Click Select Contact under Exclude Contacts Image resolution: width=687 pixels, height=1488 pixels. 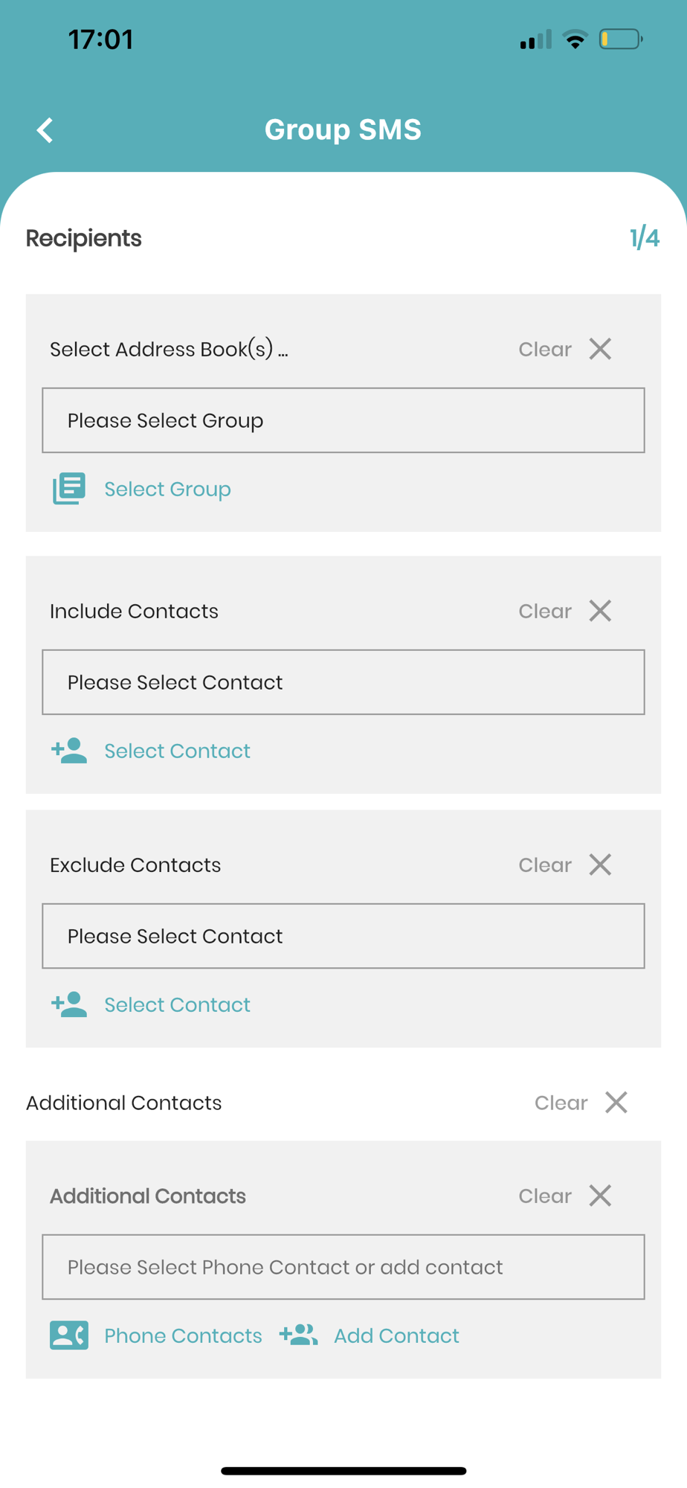(177, 1004)
